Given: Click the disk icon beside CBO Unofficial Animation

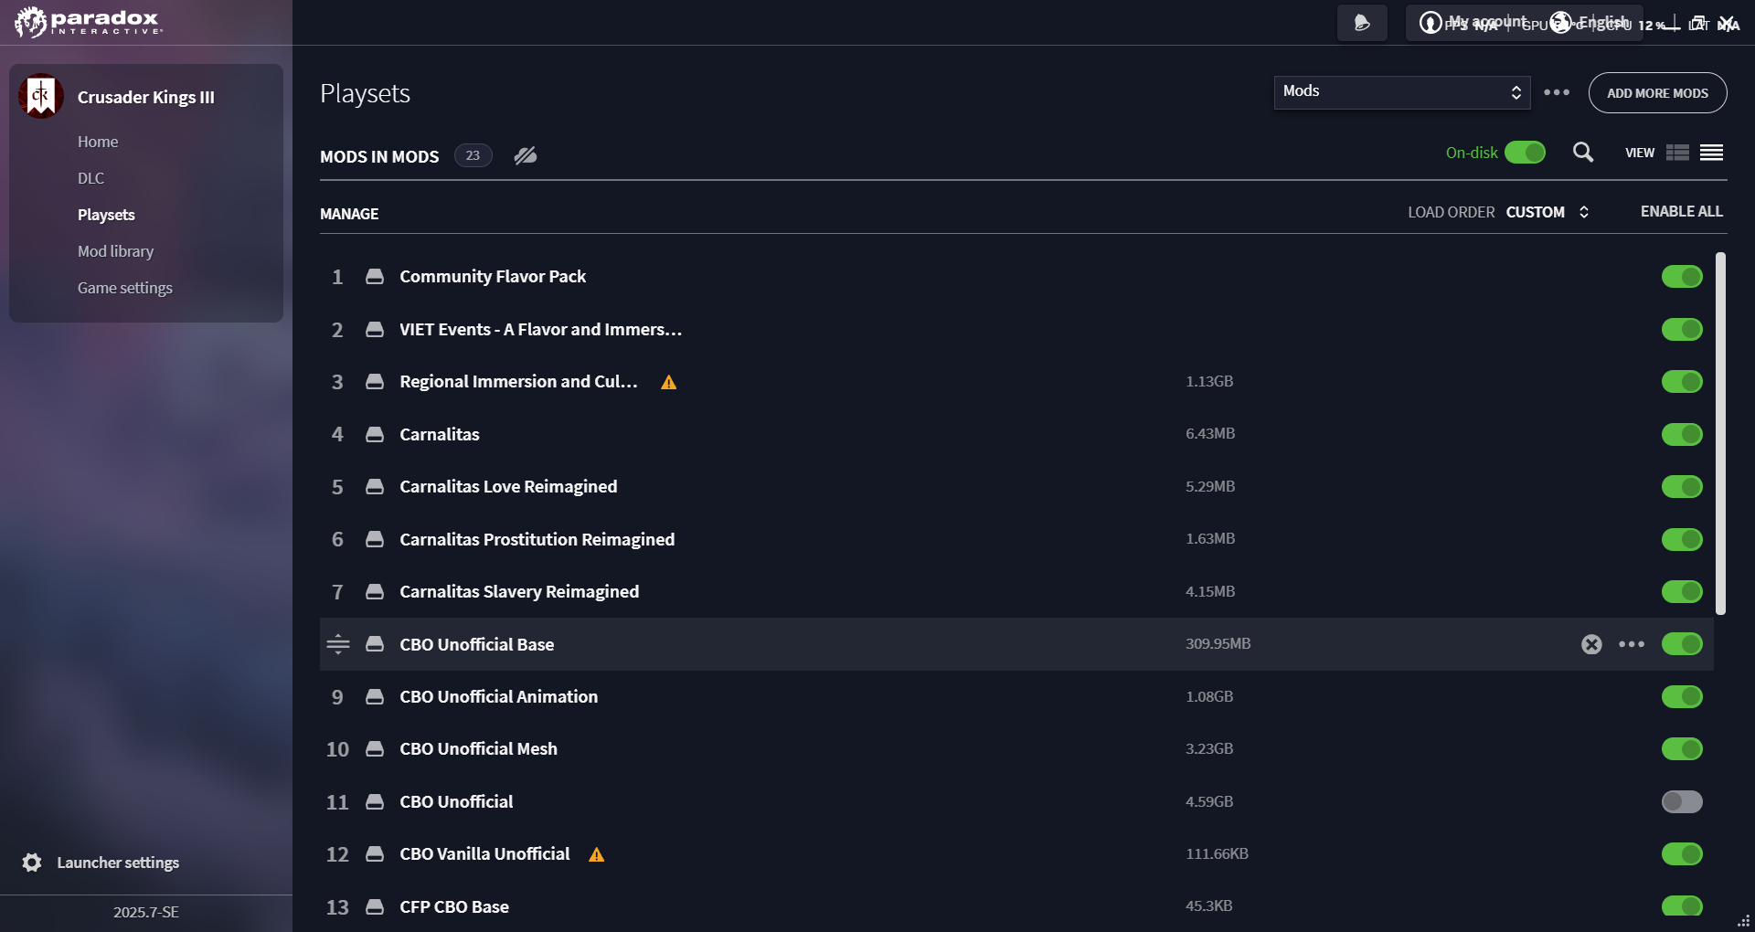Looking at the screenshot, I should tap(375, 697).
